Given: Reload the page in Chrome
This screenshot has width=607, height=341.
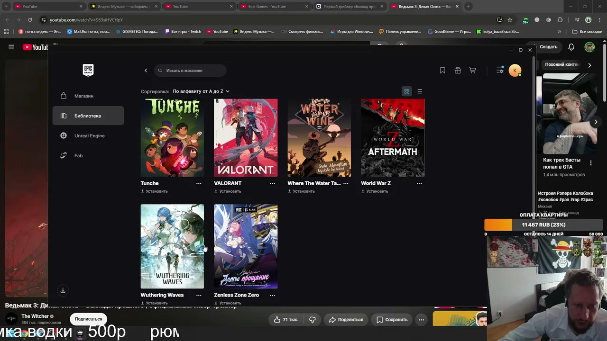Looking at the screenshot, I should [x=30, y=20].
